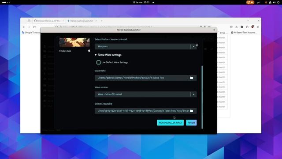Open the browser hamburger menu

pos(258,27)
